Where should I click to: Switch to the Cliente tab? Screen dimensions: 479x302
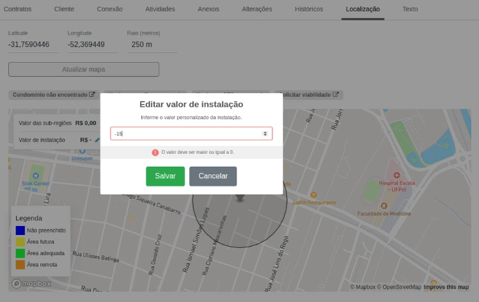click(64, 9)
